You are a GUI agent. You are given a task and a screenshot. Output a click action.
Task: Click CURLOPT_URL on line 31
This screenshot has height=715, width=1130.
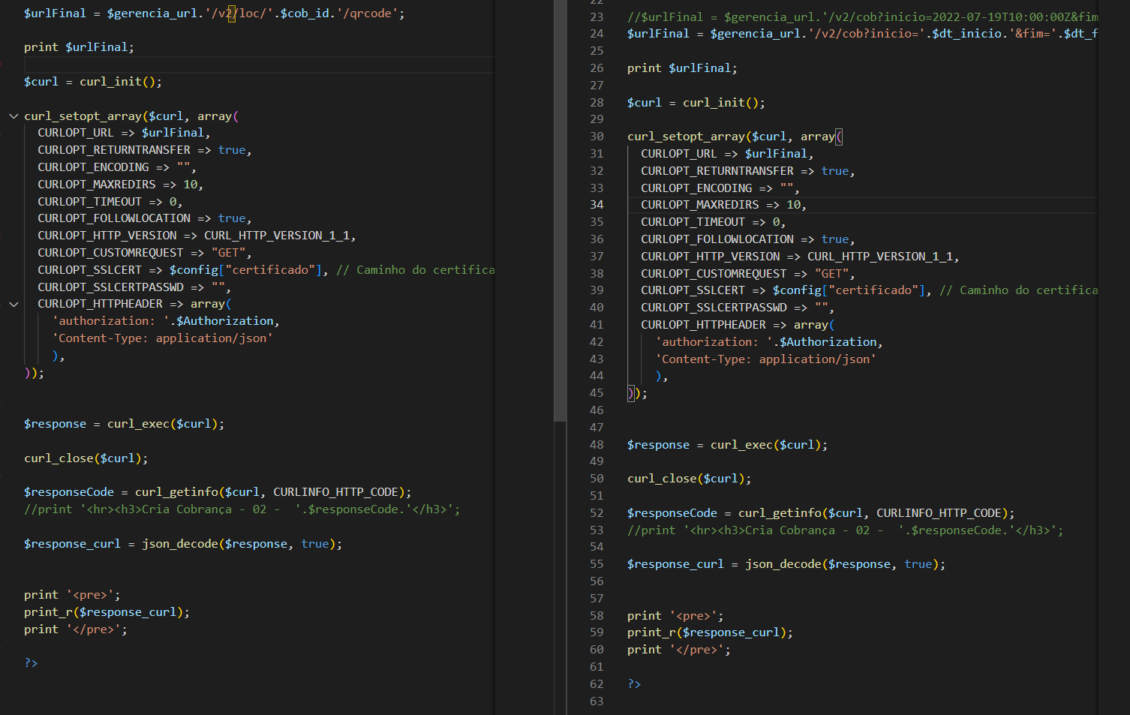click(x=678, y=154)
